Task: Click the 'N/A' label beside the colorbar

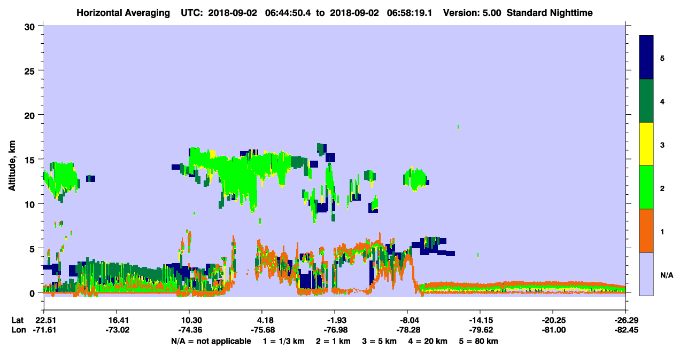Action: click(666, 275)
